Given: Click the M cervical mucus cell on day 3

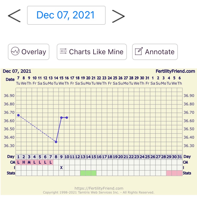Looking at the screenshot, I should coord(29,162).
